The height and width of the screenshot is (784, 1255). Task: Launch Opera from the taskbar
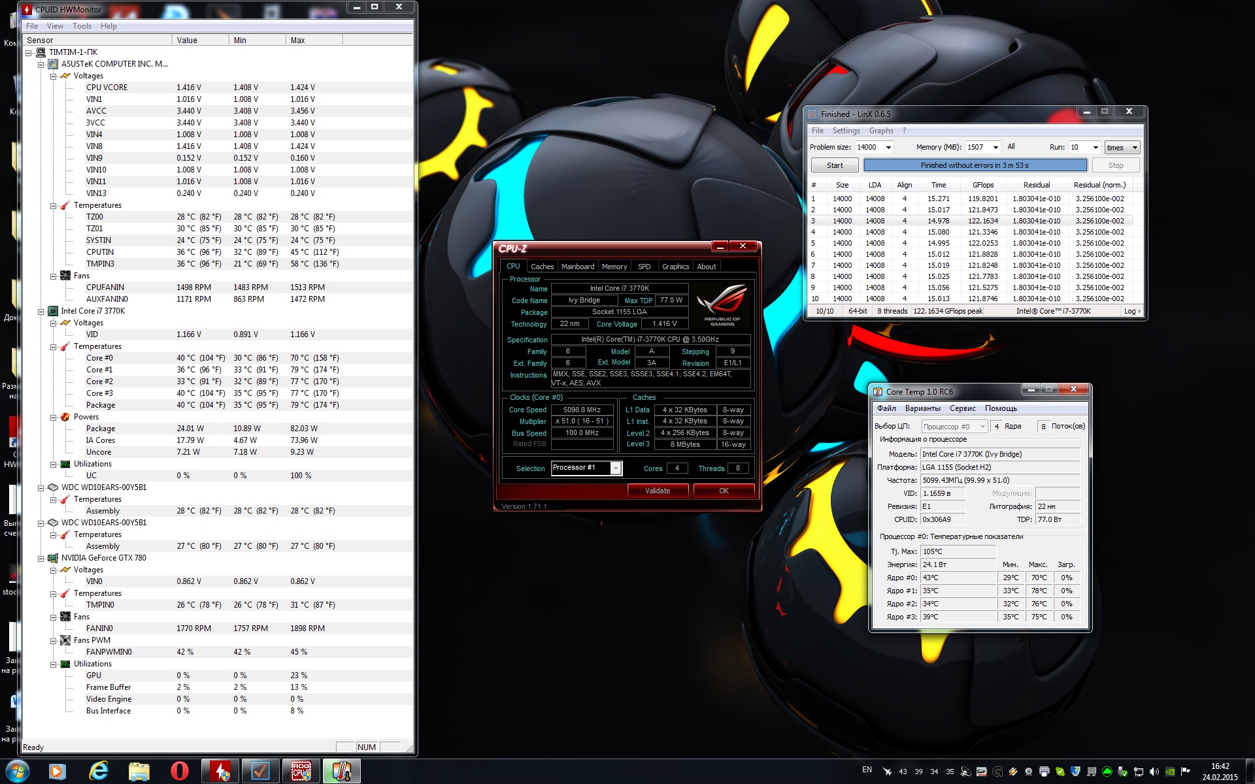click(179, 771)
